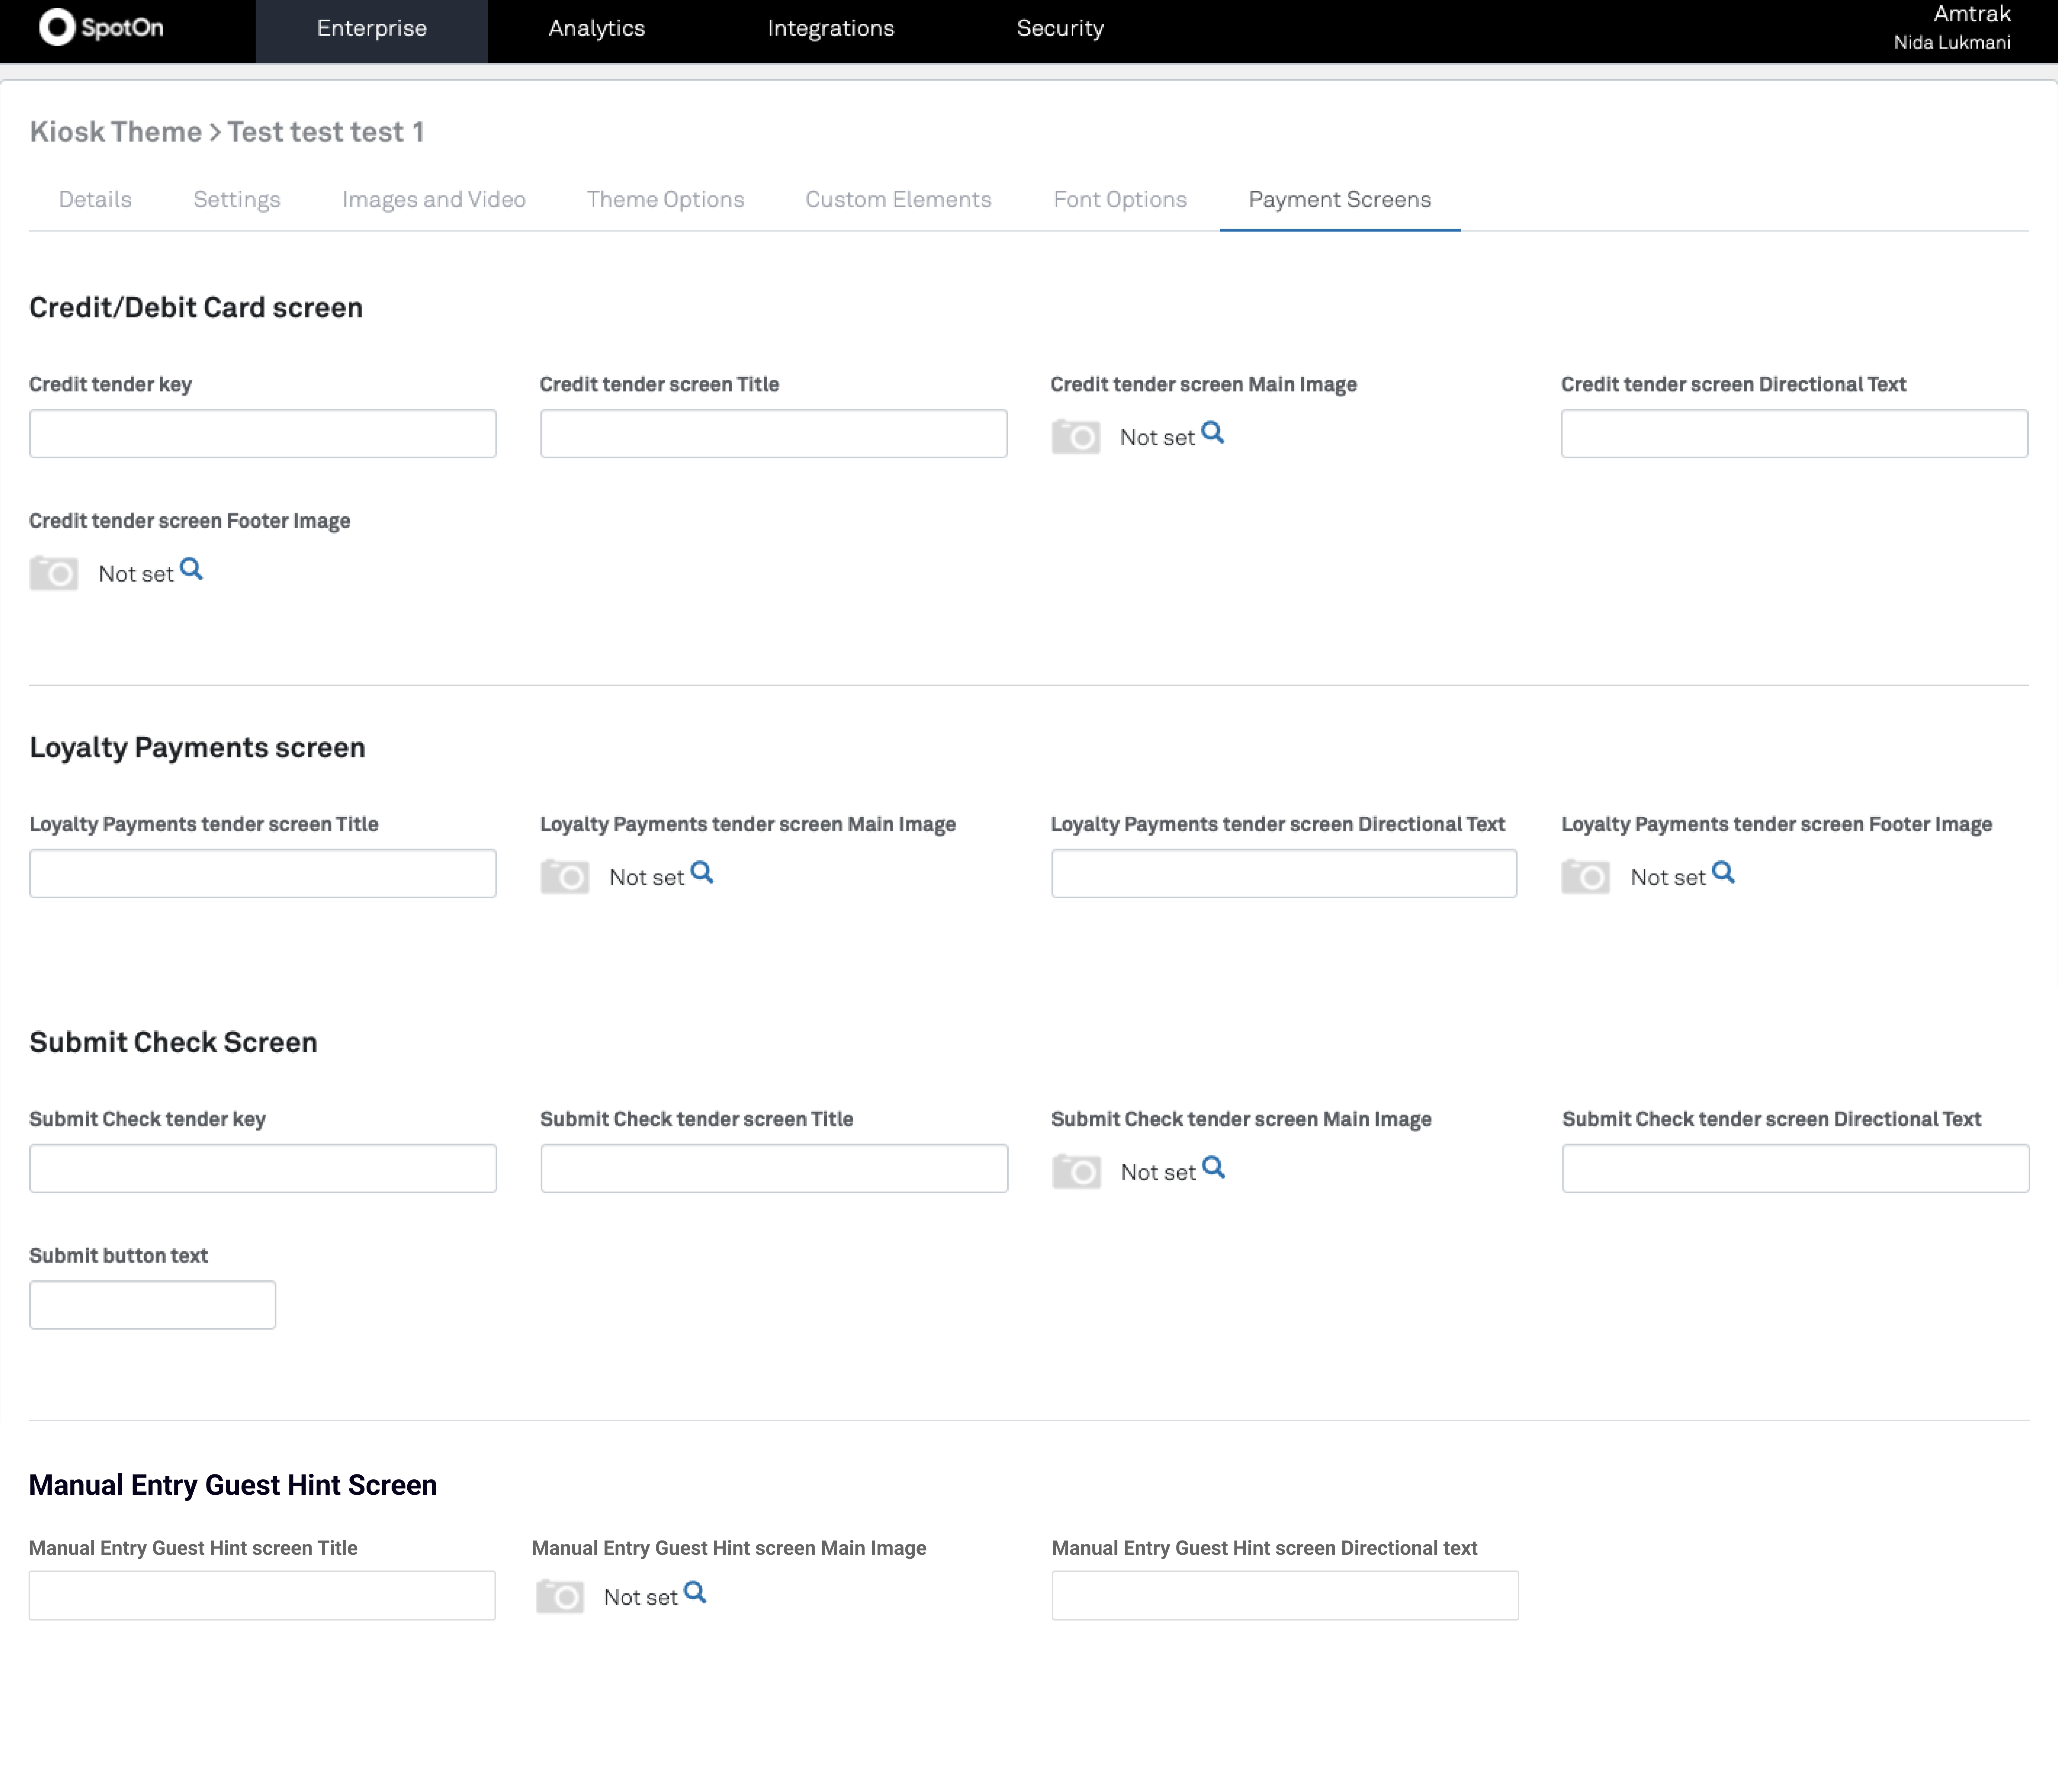Open search for Credit tender screen Main Image
Screen dimensions: 2058x1792
click(x=1213, y=433)
